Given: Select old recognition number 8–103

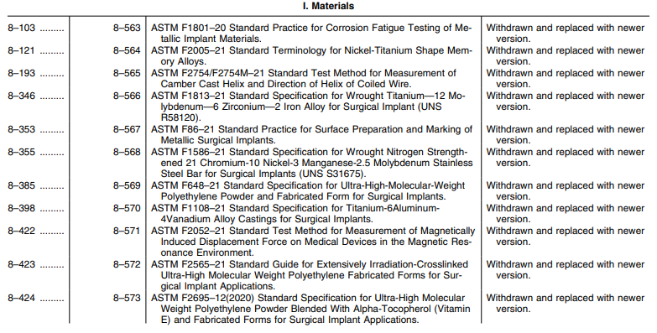Looking at the screenshot, I should pyautogui.click(x=21, y=28).
